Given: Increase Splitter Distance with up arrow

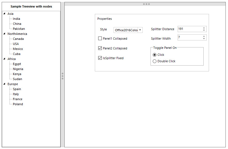Looking at the screenshot, I should click(204, 28).
